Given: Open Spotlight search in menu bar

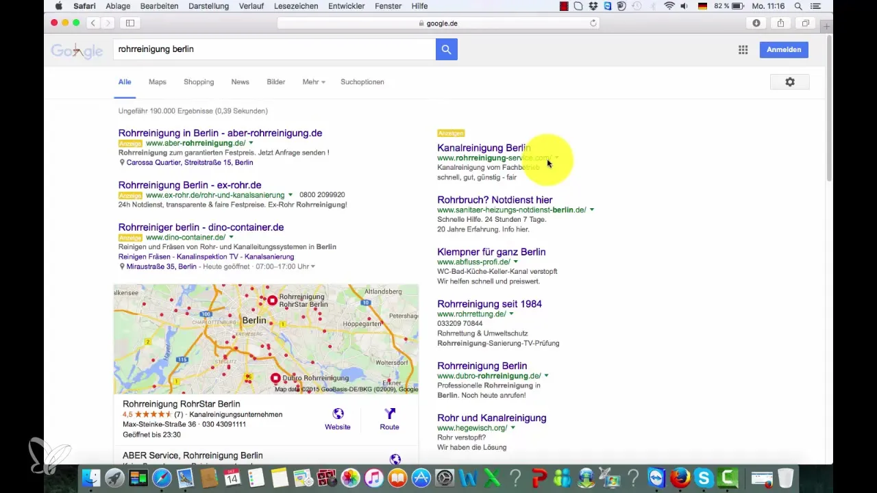Looking at the screenshot, I should pyautogui.click(x=798, y=5).
